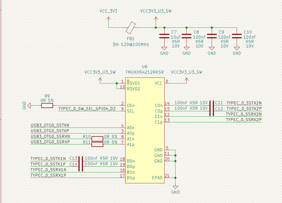
Task: Click the TYPEC_0_SSRX2P net label
Action: click(x=243, y=120)
